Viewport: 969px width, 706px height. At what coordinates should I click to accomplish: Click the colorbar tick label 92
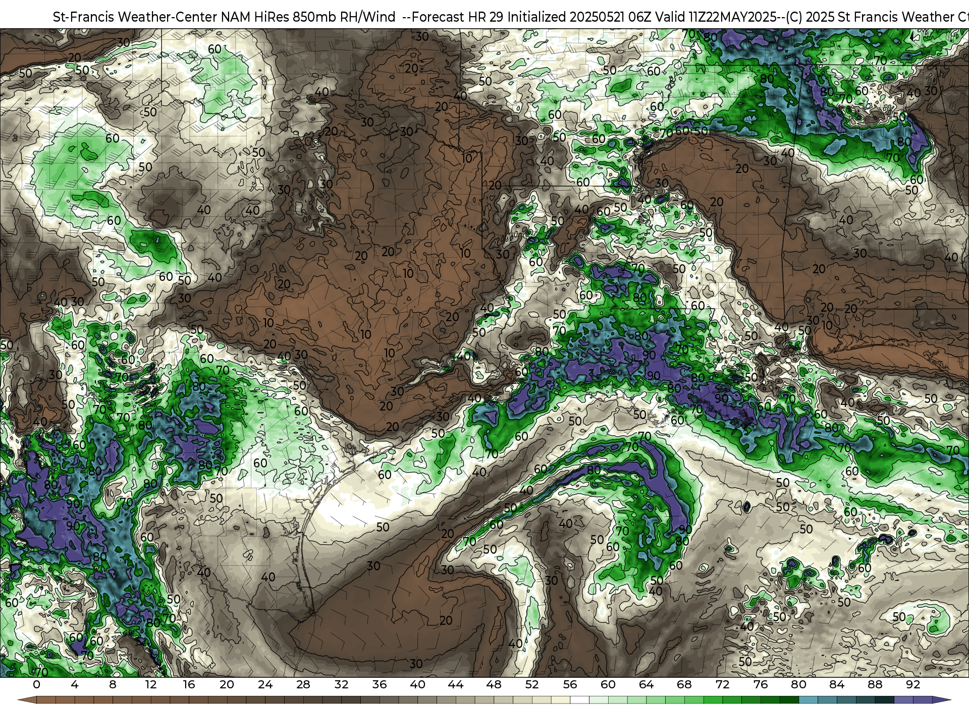[913, 684]
